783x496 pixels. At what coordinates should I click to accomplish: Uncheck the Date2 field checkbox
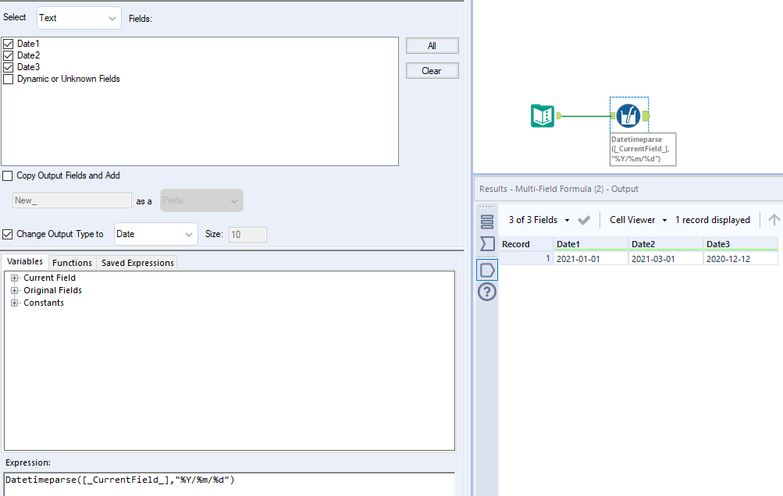click(8, 55)
